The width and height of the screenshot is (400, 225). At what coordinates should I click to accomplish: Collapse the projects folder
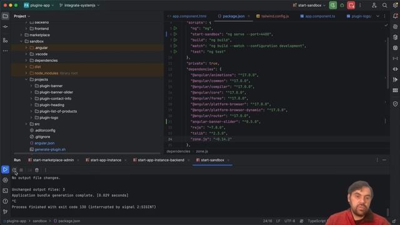26,79
